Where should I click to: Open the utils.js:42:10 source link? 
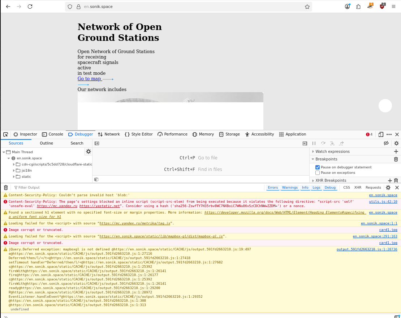(383, 202)
